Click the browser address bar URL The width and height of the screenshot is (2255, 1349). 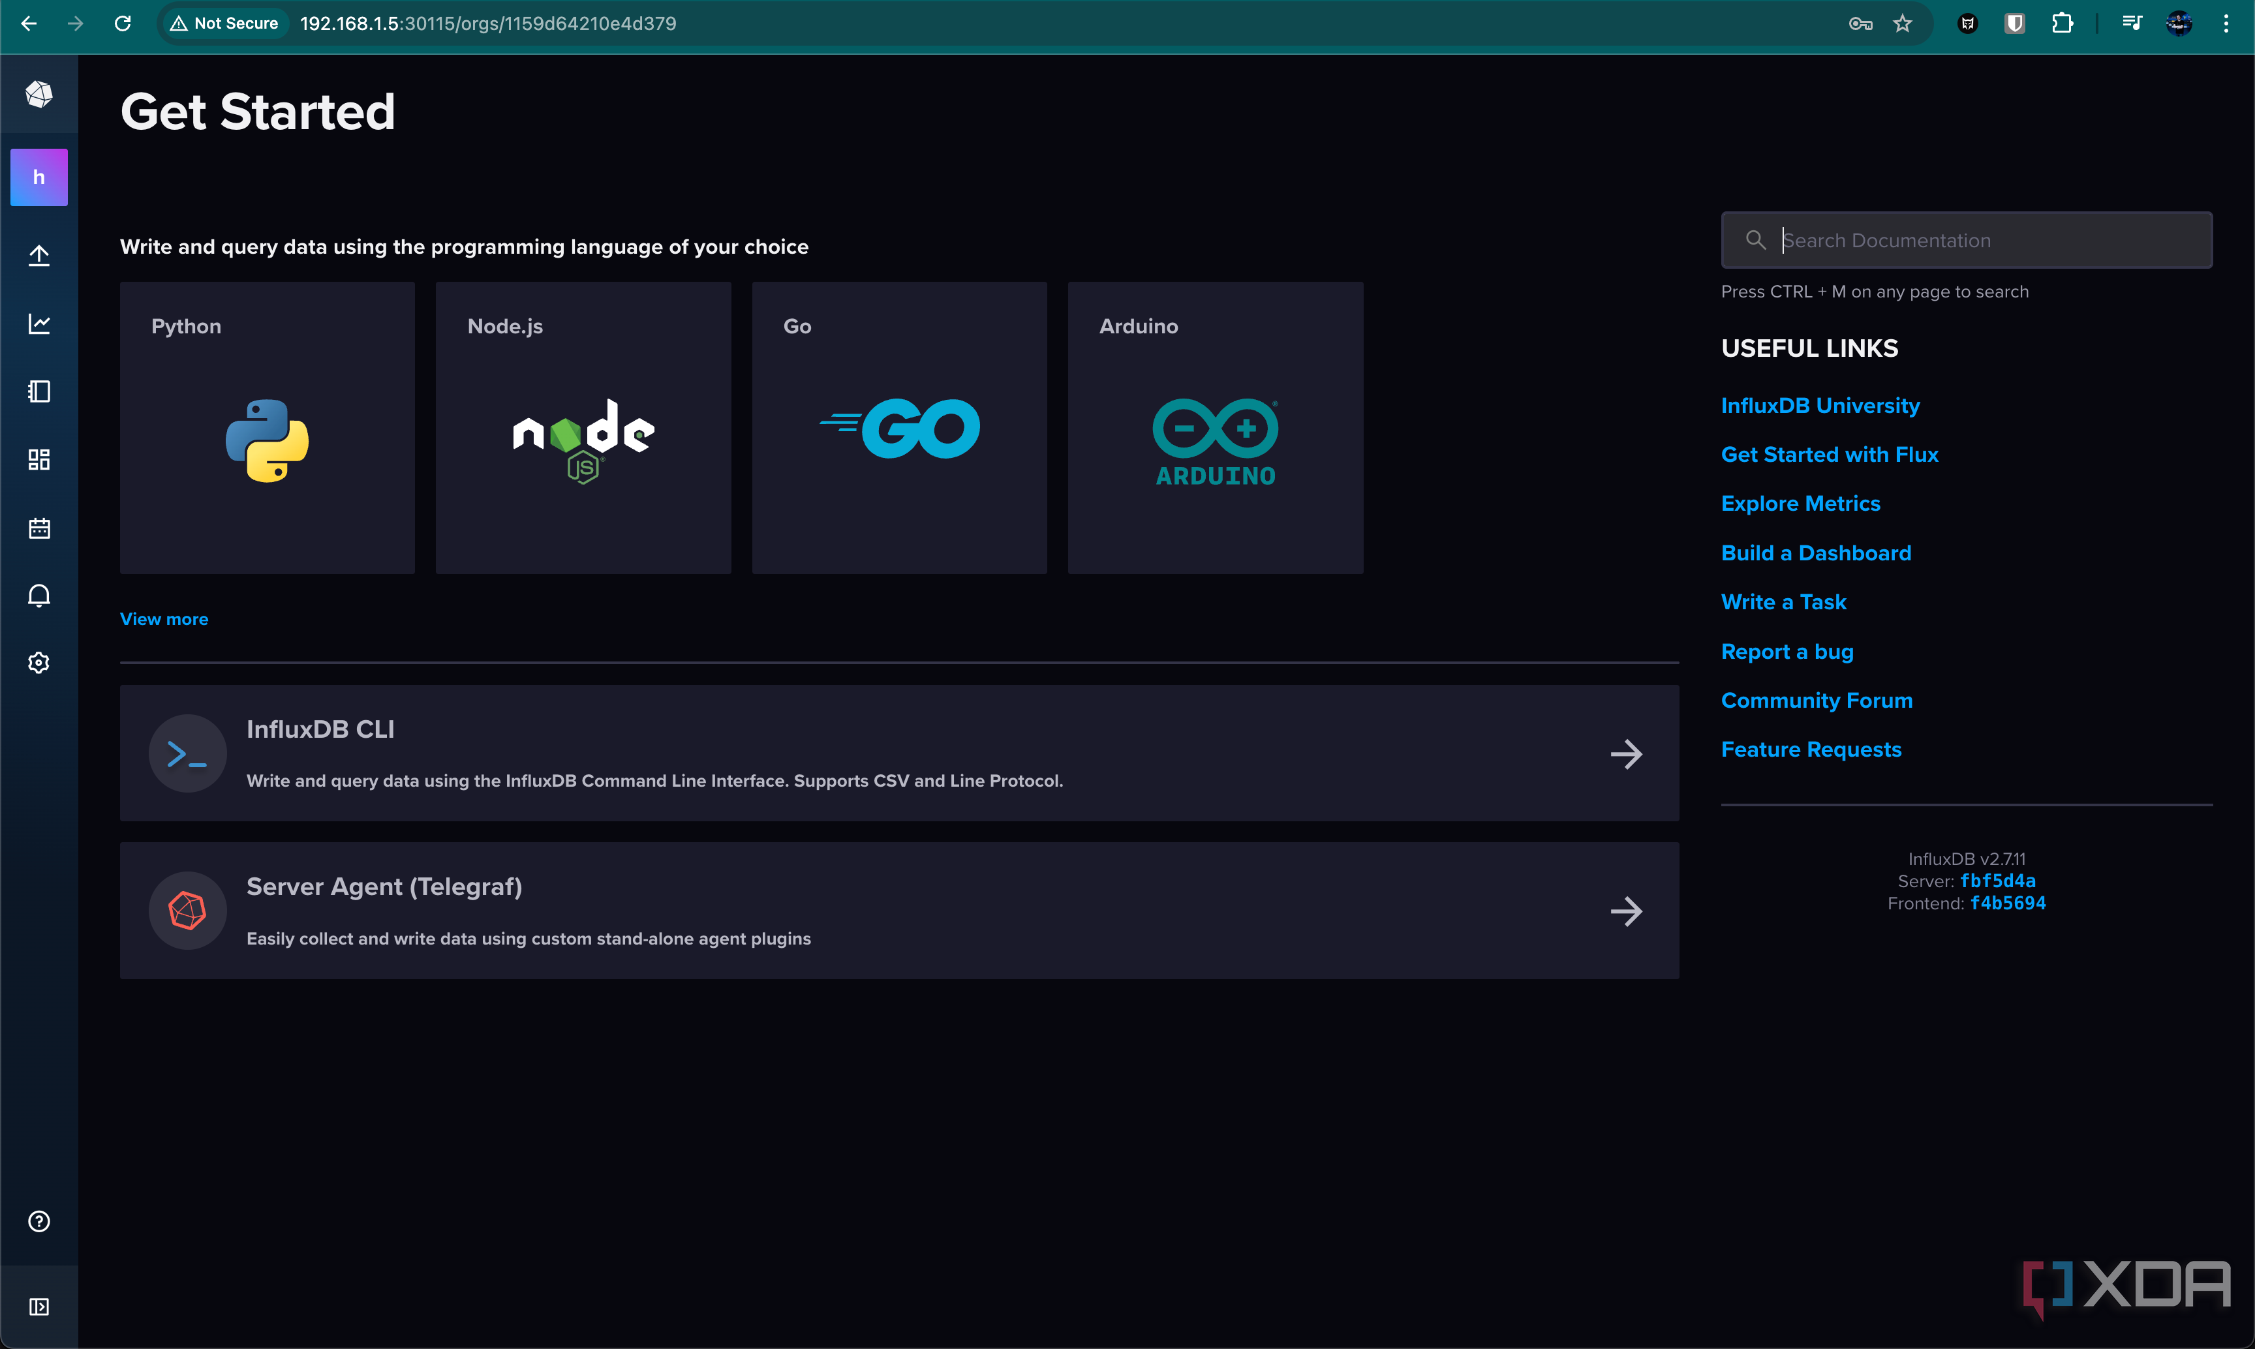(488, 23)
